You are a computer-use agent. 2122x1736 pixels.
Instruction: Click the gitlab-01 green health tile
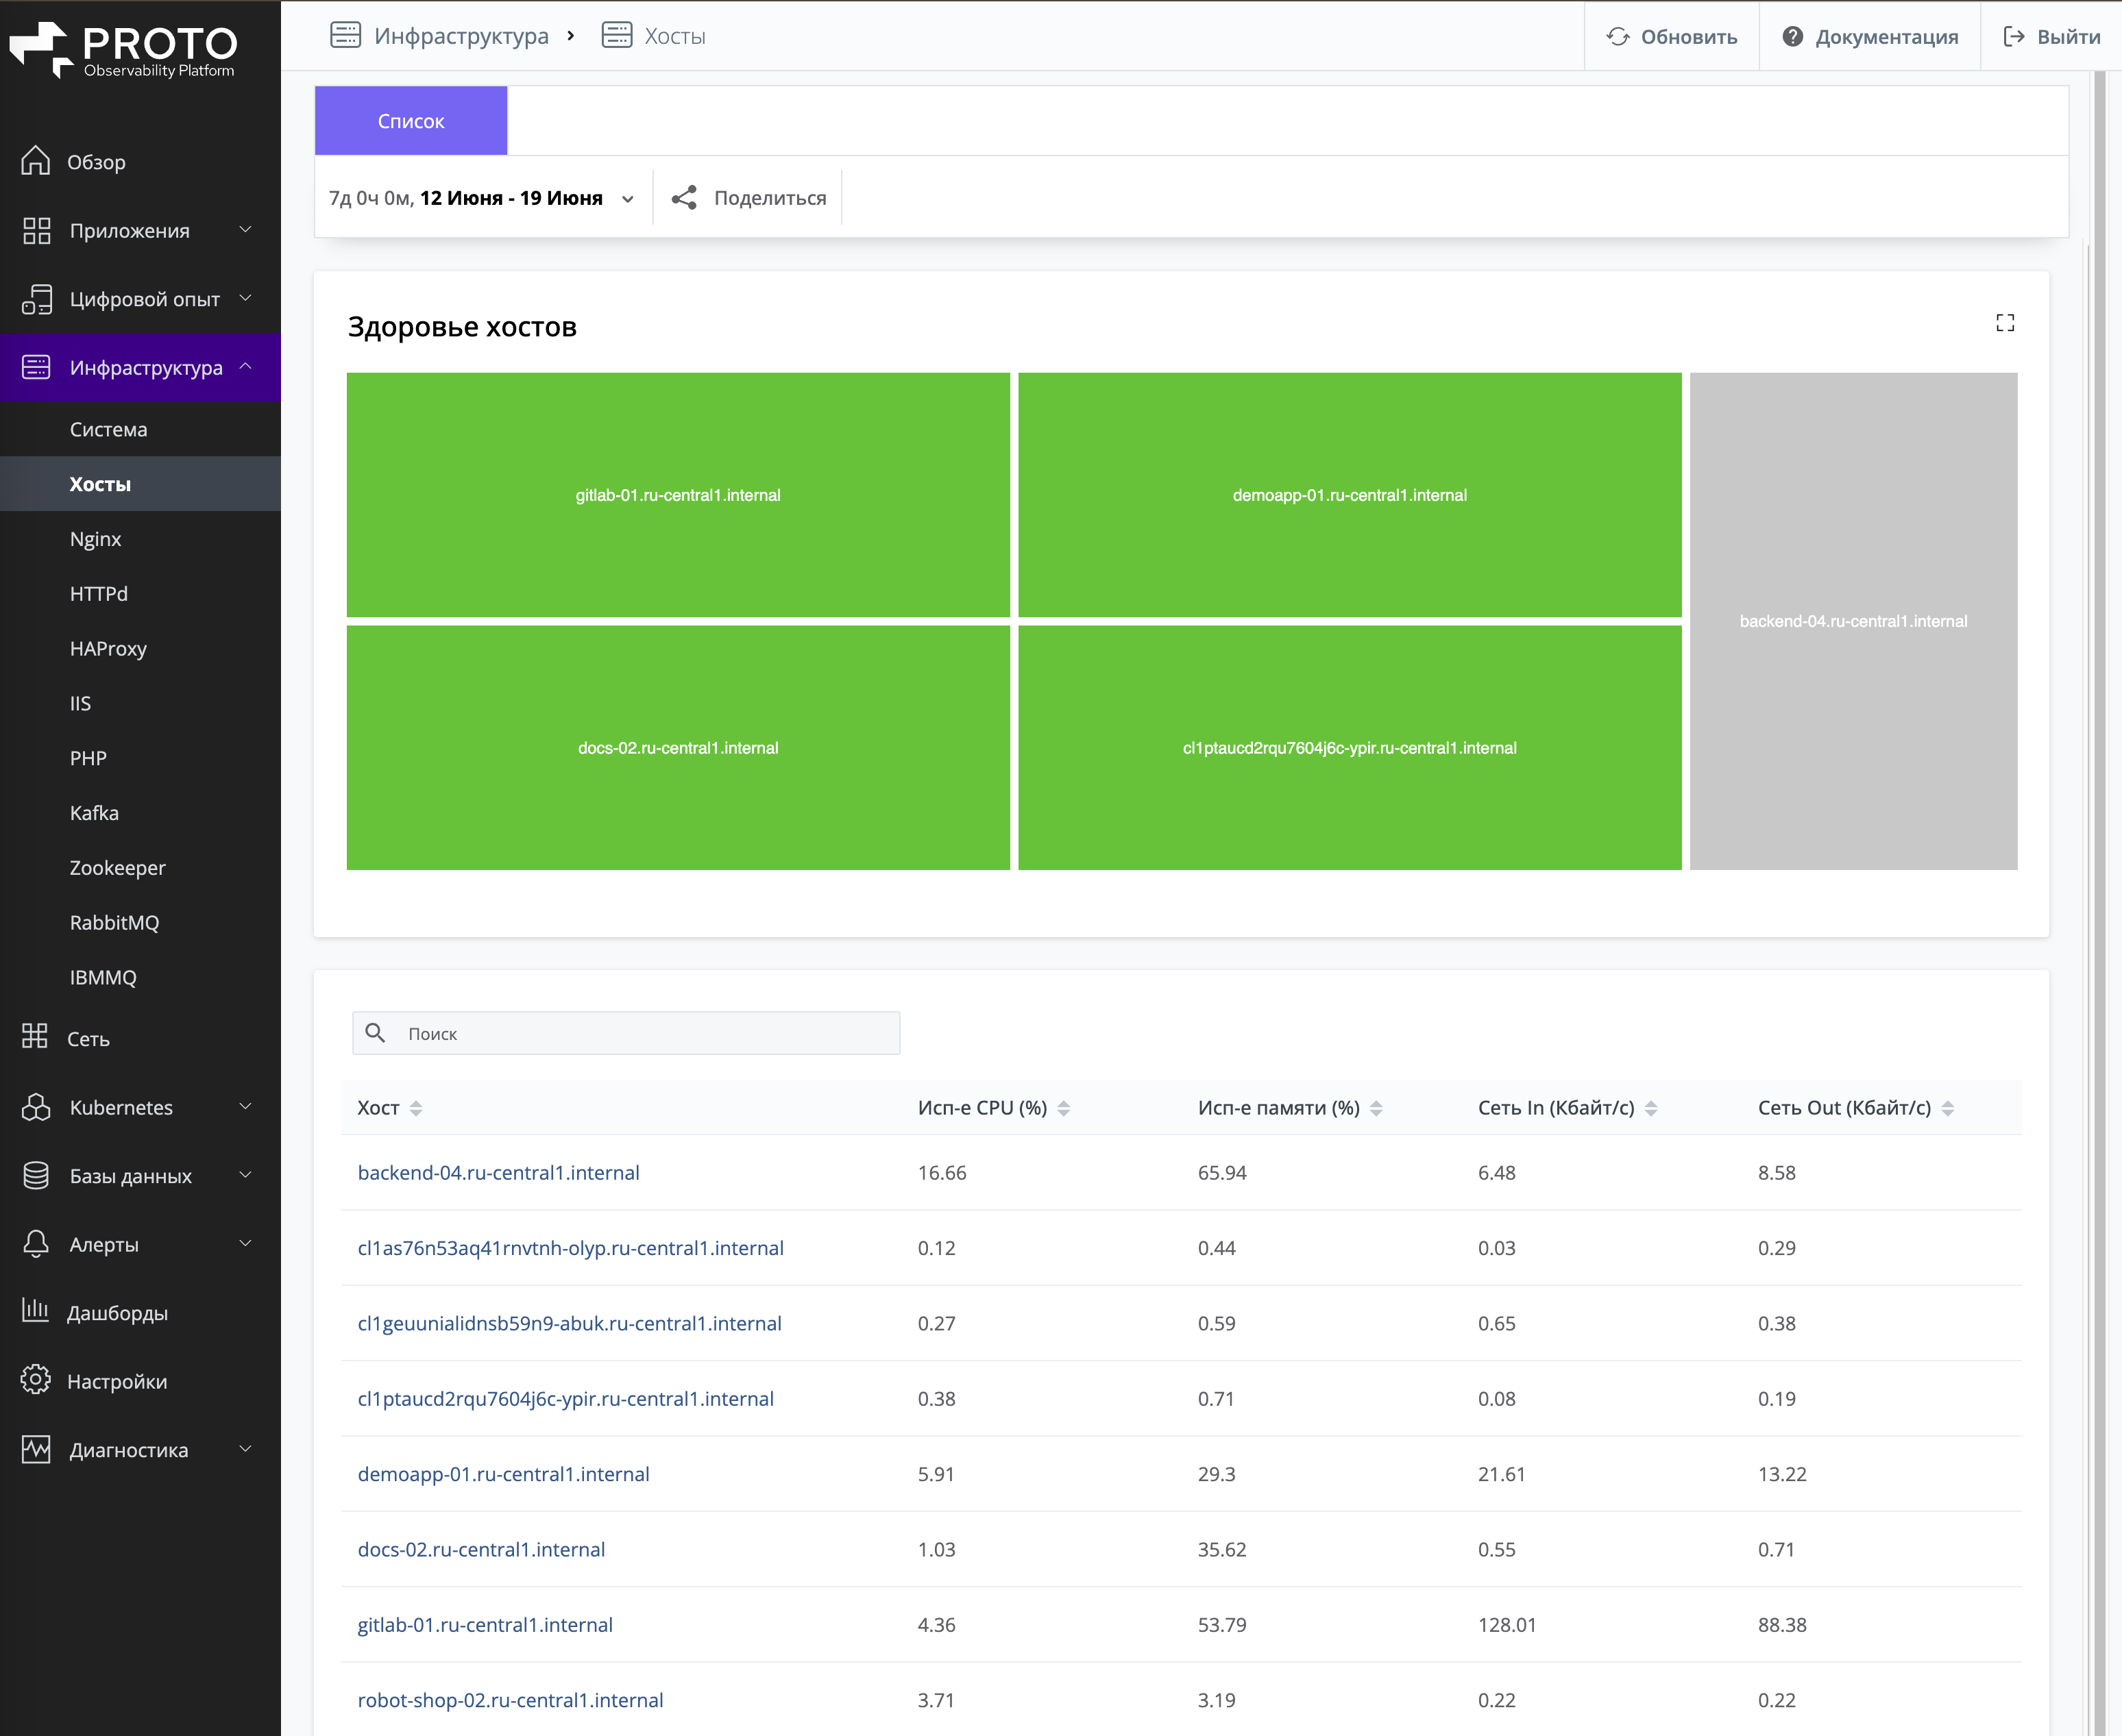679,495
